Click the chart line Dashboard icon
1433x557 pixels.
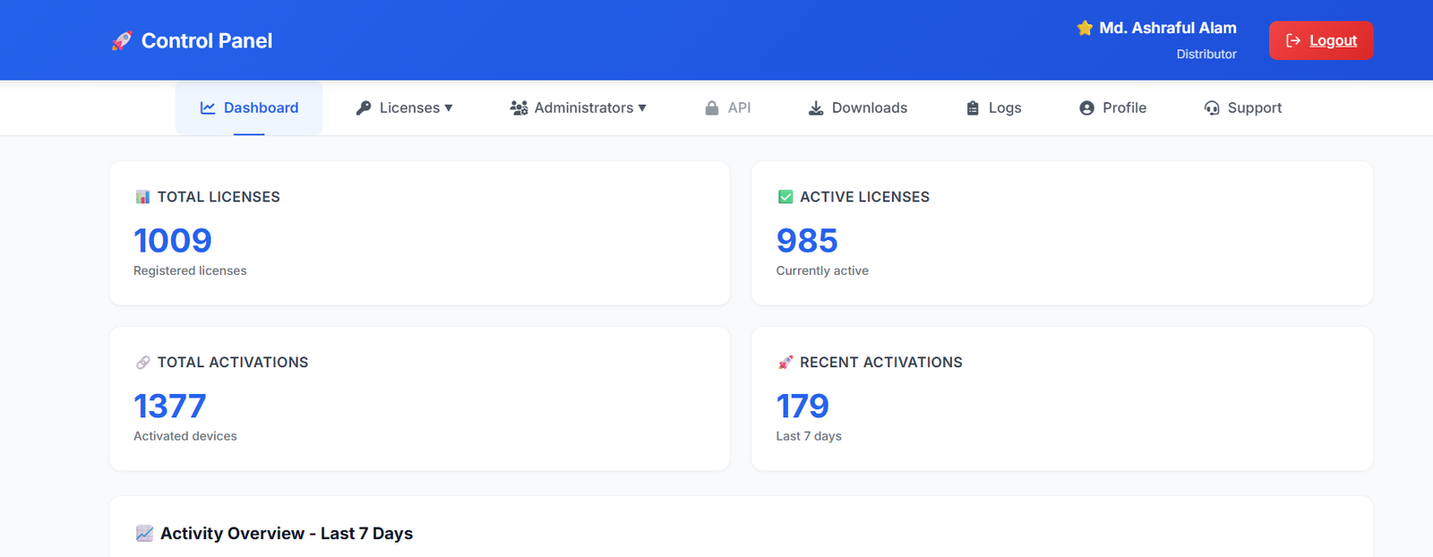pyautogui.click(x=208, y=108)
